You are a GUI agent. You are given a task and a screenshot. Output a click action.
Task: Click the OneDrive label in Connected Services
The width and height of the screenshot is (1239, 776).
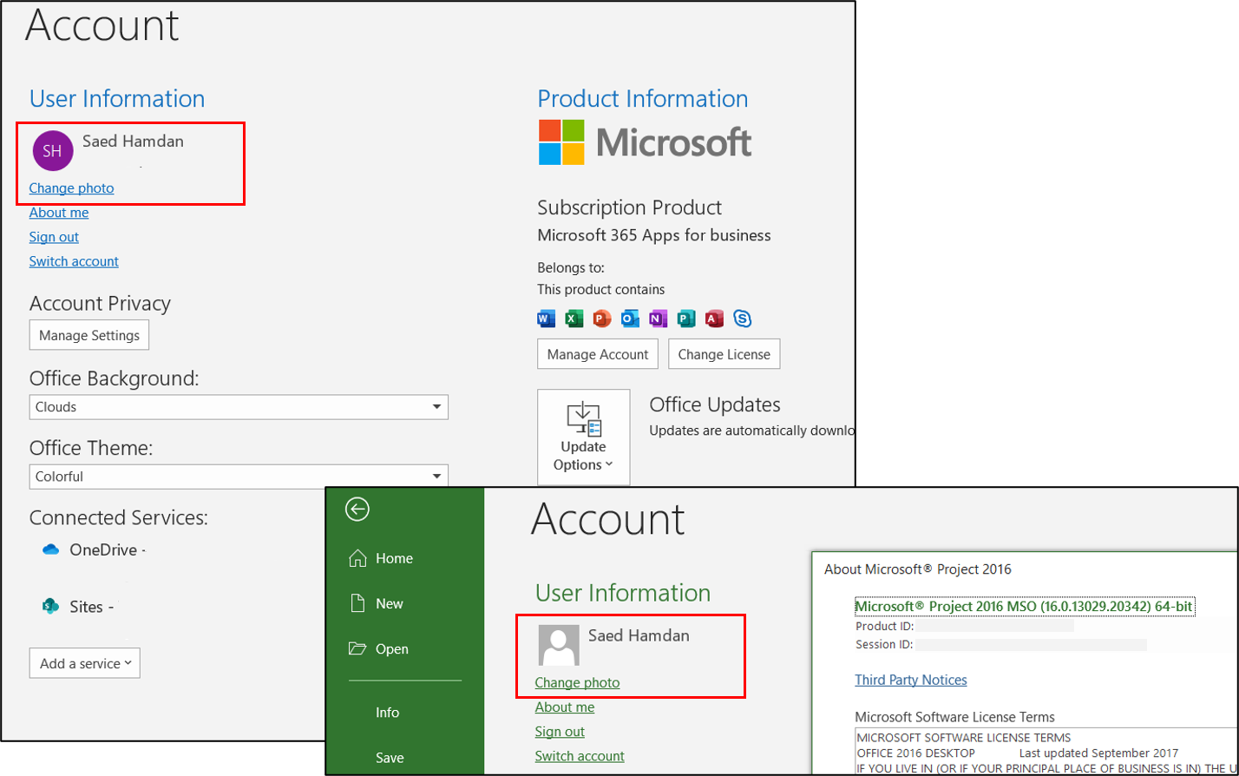(102, 549)
